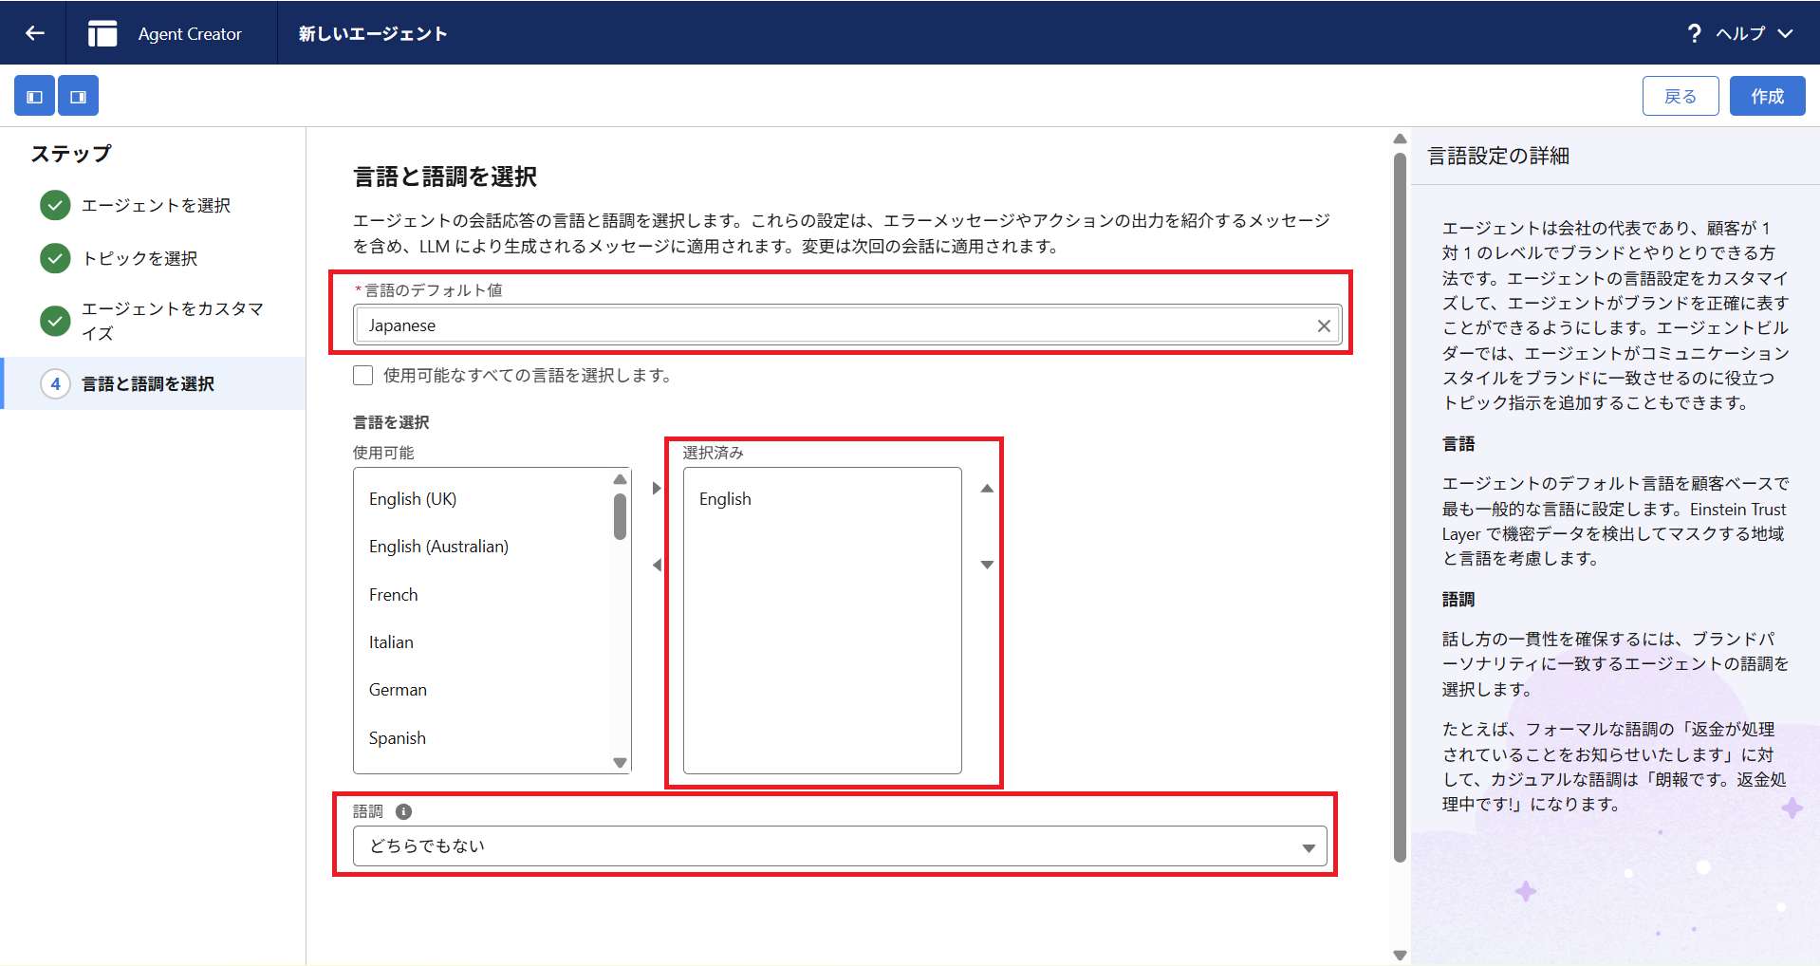Click the 作成 button
Viewport: 1820px width, 966px height.
point(1767,96)
